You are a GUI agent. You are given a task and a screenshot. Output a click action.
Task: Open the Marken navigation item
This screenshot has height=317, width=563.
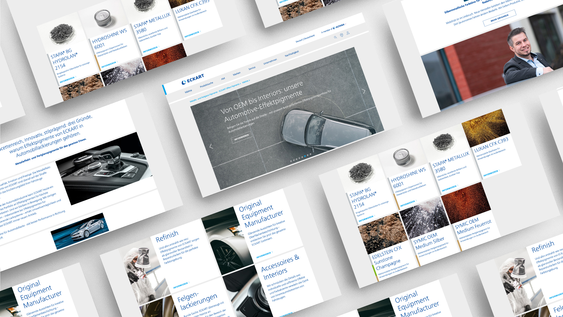237,74
